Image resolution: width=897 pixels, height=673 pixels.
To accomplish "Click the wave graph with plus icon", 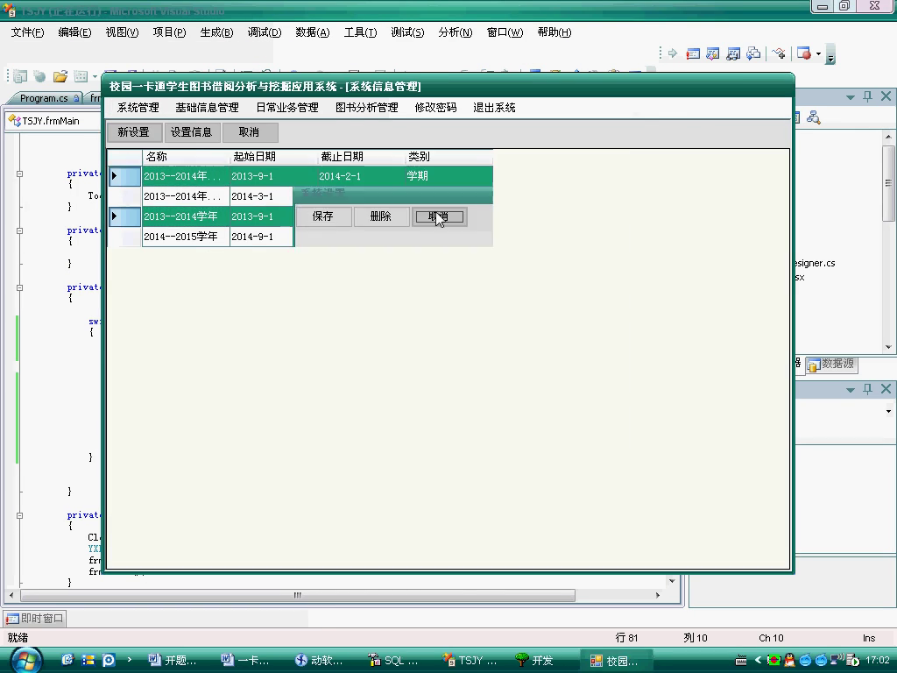I will [779, 53].
